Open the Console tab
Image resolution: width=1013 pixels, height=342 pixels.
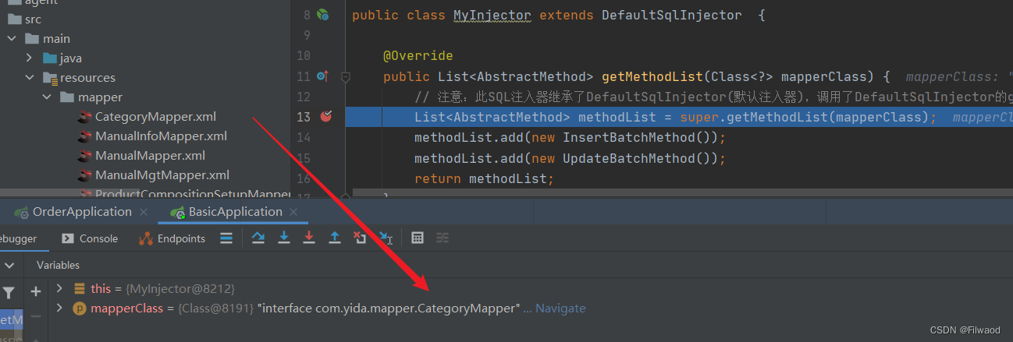91,238
